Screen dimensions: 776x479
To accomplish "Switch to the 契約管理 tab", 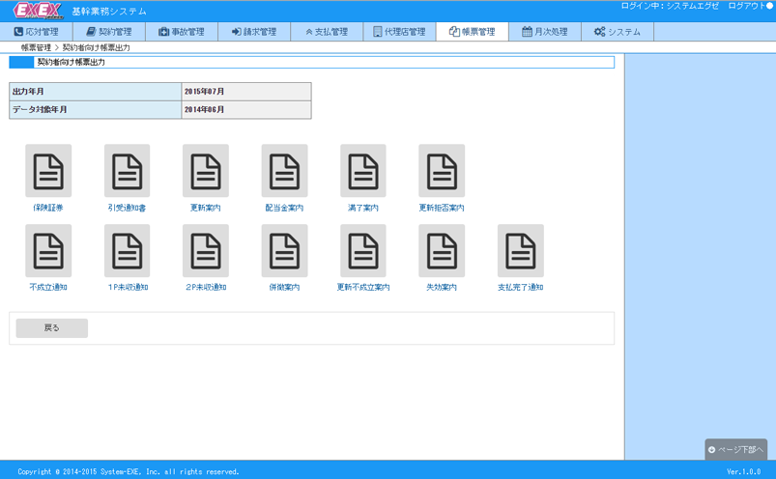I will pos(109,32).
